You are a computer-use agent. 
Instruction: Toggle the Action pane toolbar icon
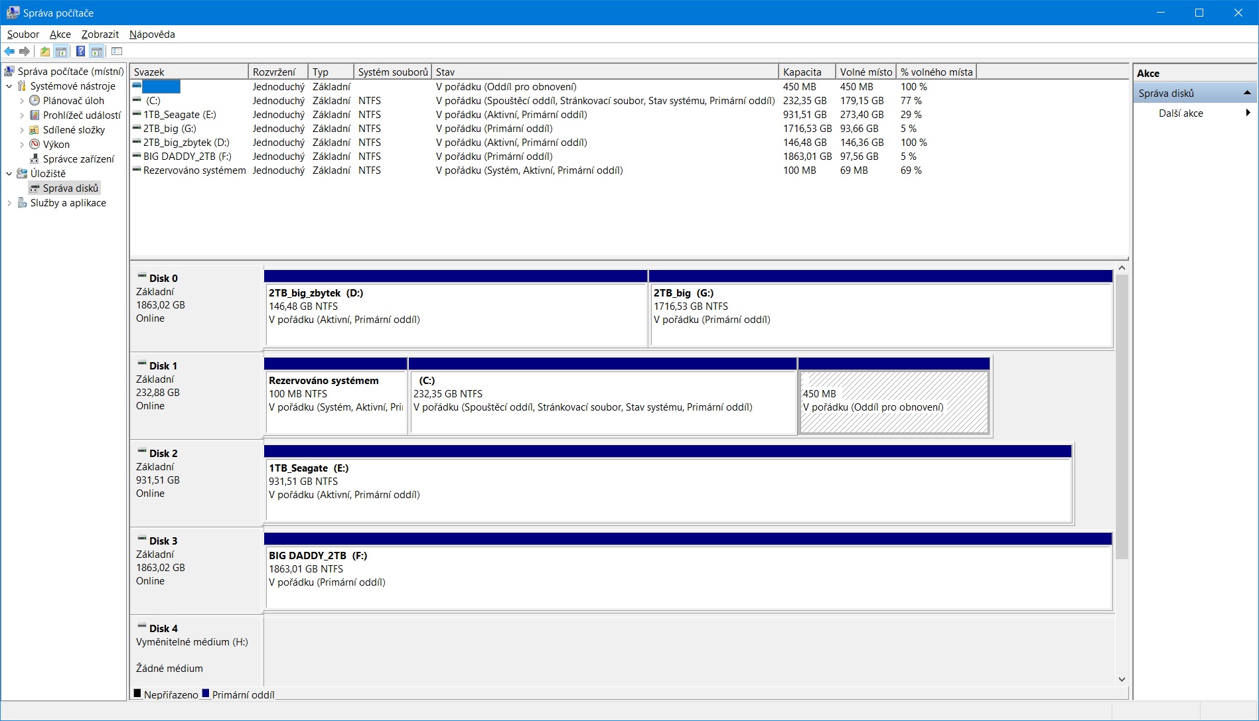click(97, 52)
